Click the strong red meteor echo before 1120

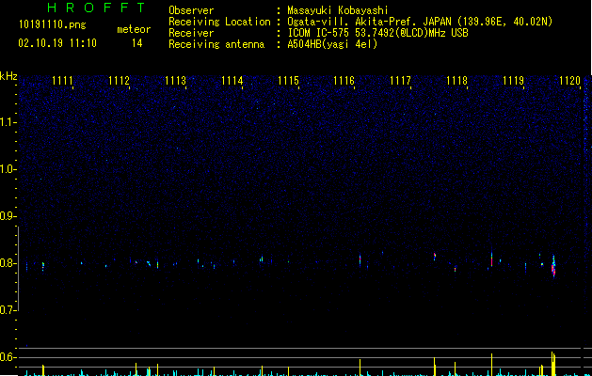(x=553, y=267)
